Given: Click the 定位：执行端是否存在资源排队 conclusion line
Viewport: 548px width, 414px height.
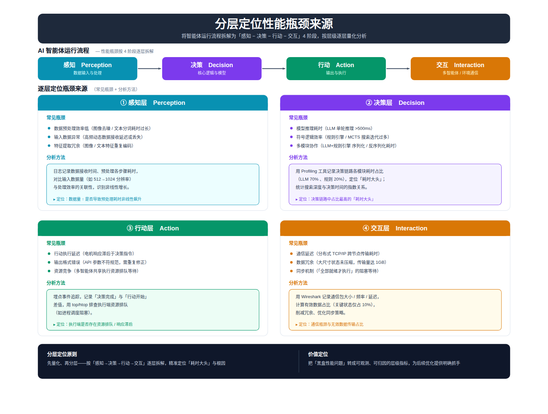Looking at the screenshot, I should click(x=93, y=324).
